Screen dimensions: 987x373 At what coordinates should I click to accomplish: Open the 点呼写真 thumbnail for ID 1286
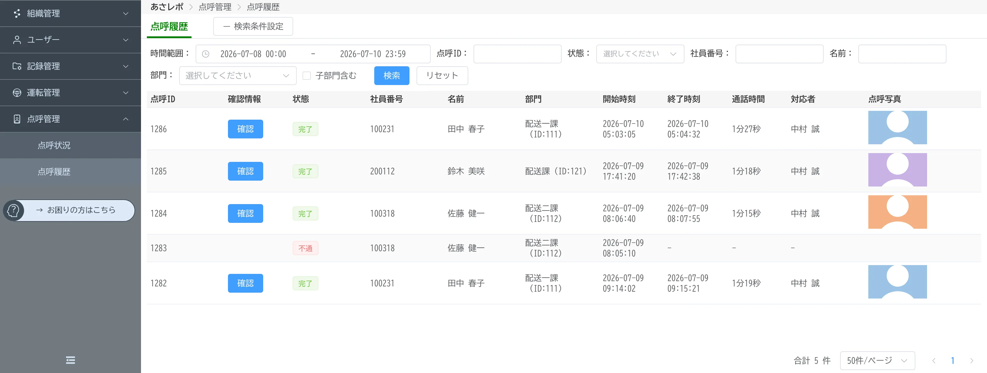(897, 128)
